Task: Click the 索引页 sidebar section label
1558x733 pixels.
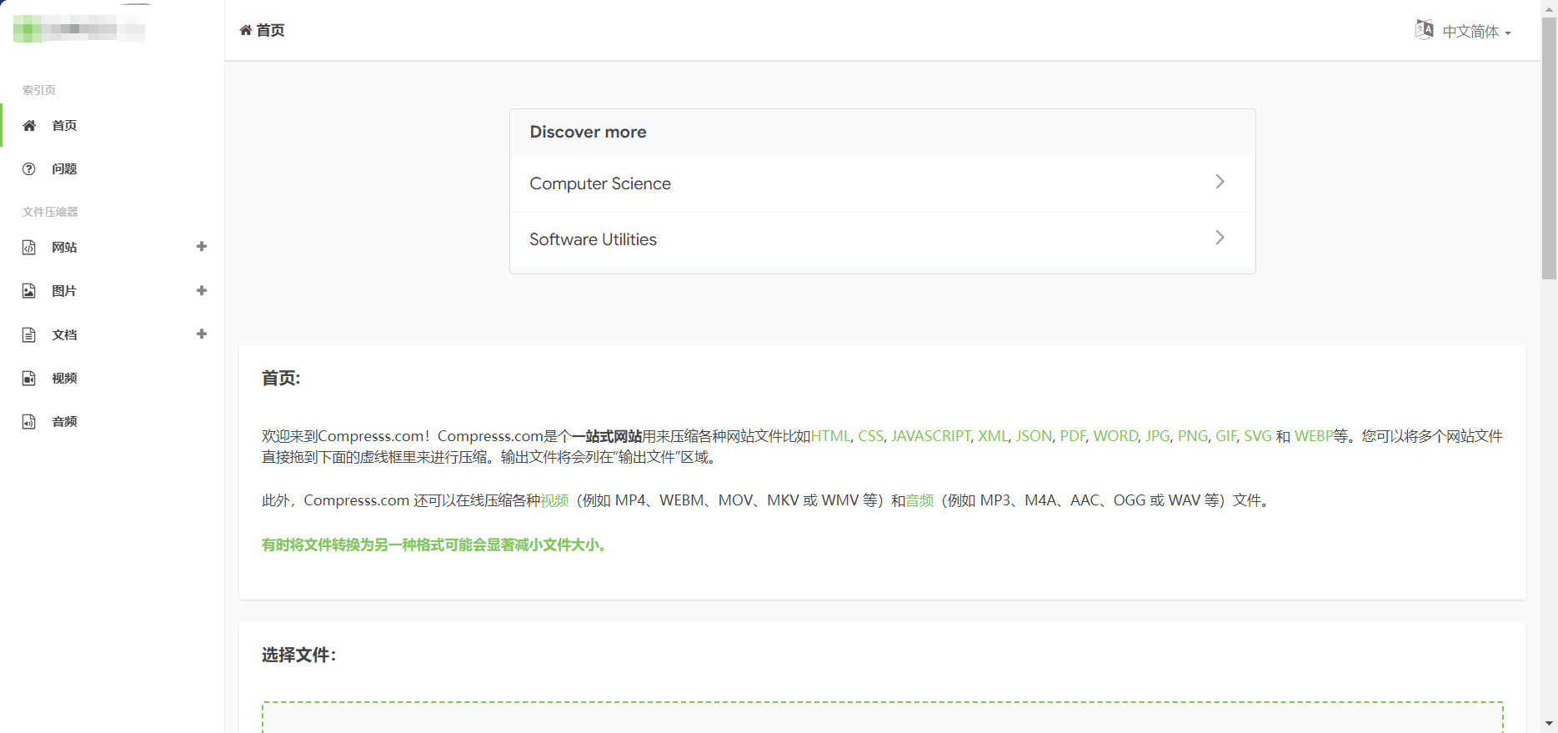Action: tap(39, 90)
